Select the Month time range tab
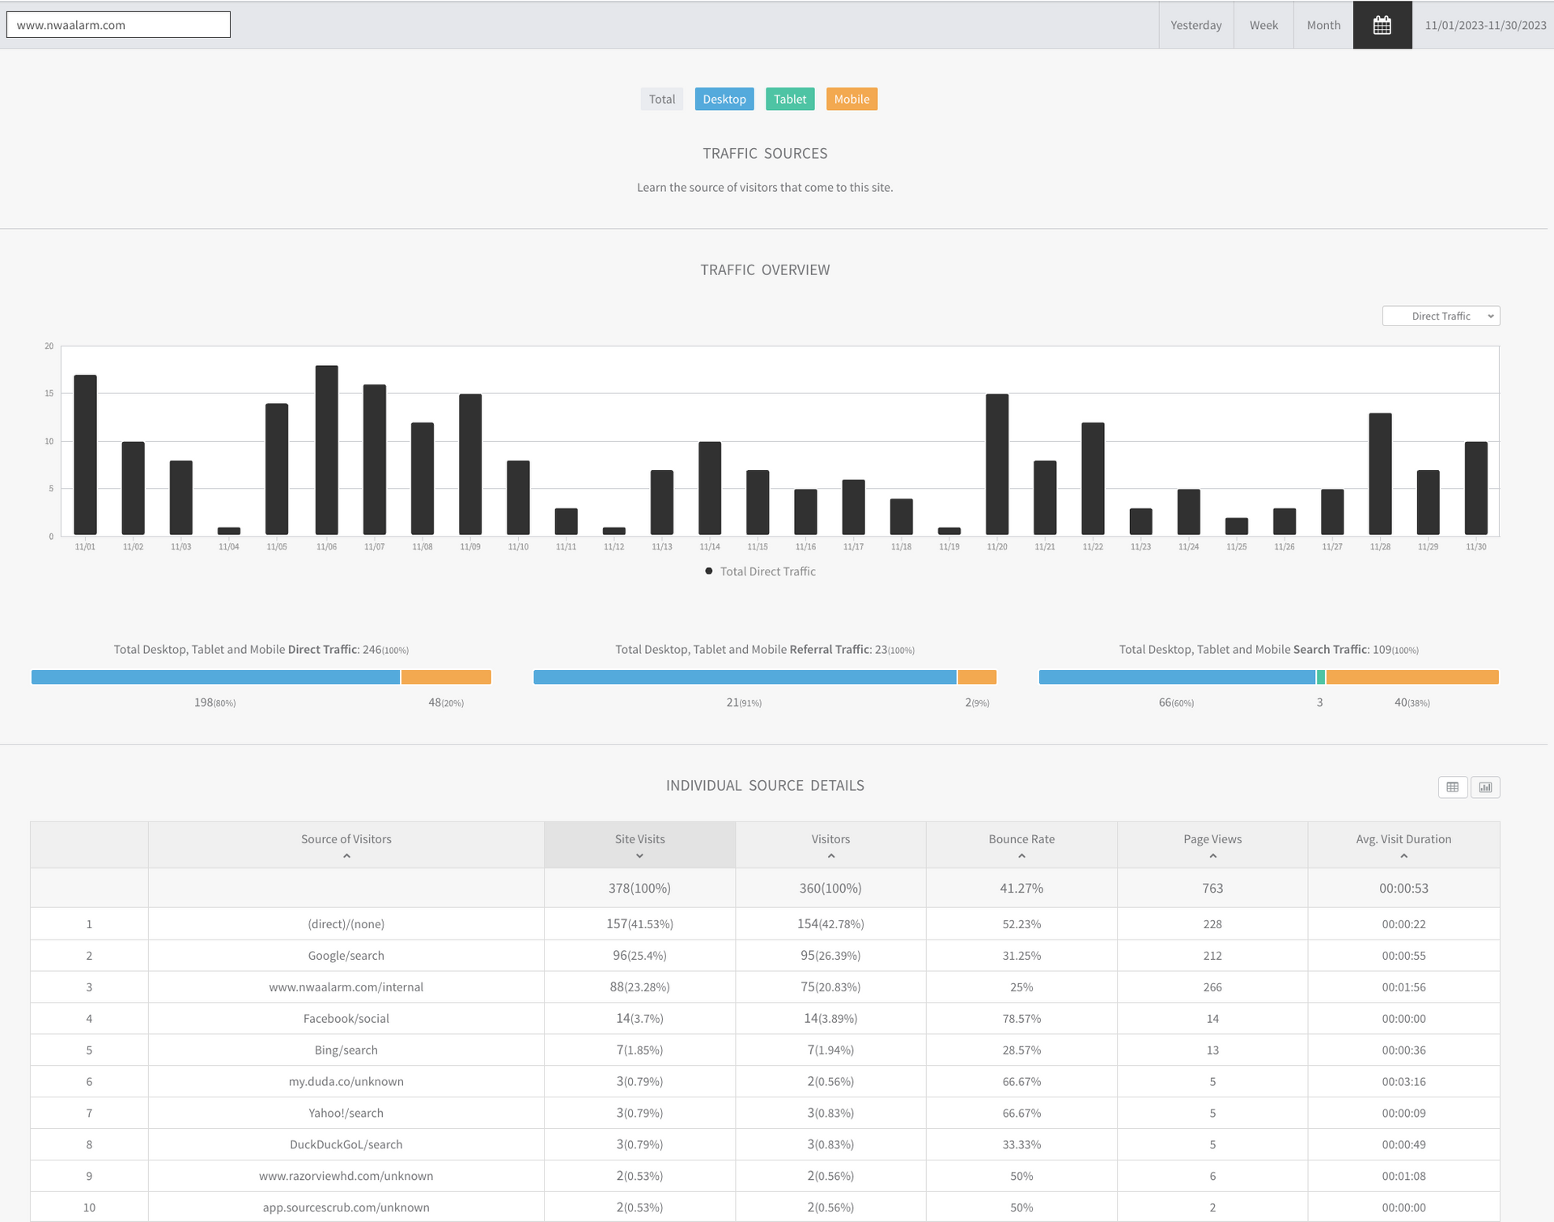 coord(1323,25)
